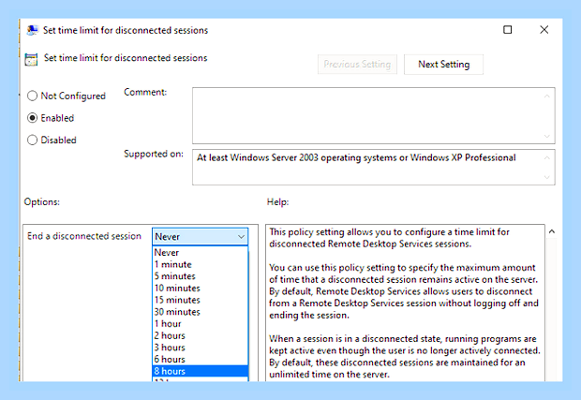Viewport: 581px width, 400px height.
Task: Click the Help: label
Action: coord(278,201)
